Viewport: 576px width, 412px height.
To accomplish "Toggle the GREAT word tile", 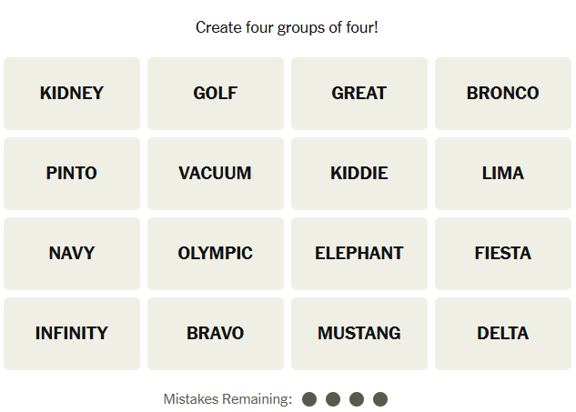I will (359, 93).
